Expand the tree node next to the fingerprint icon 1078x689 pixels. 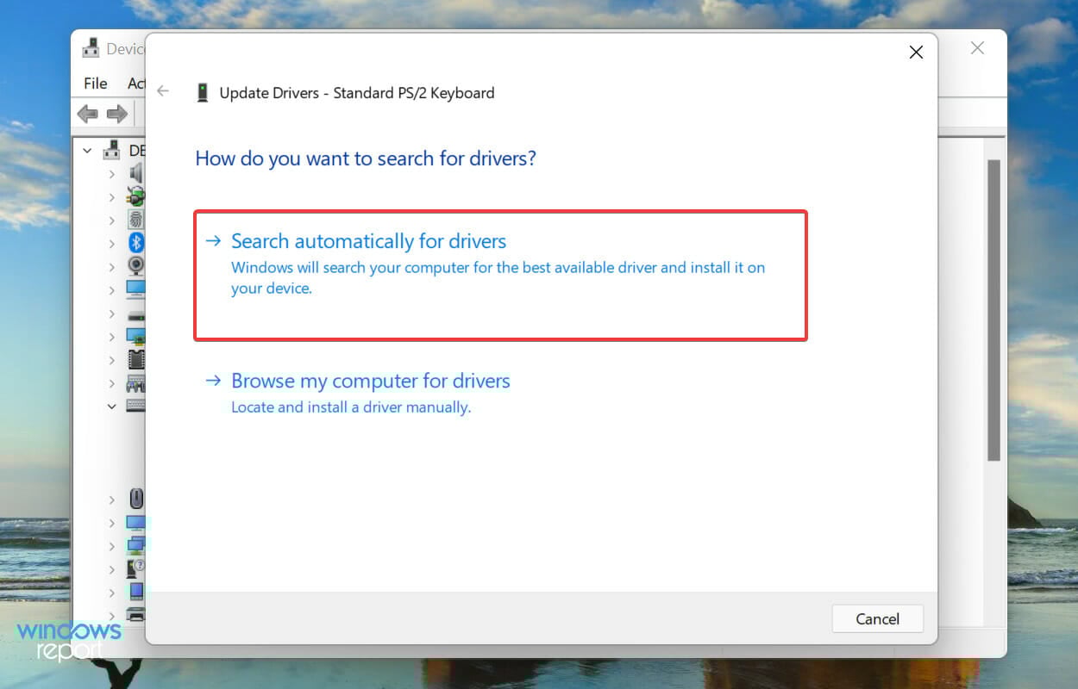point(112,220)
